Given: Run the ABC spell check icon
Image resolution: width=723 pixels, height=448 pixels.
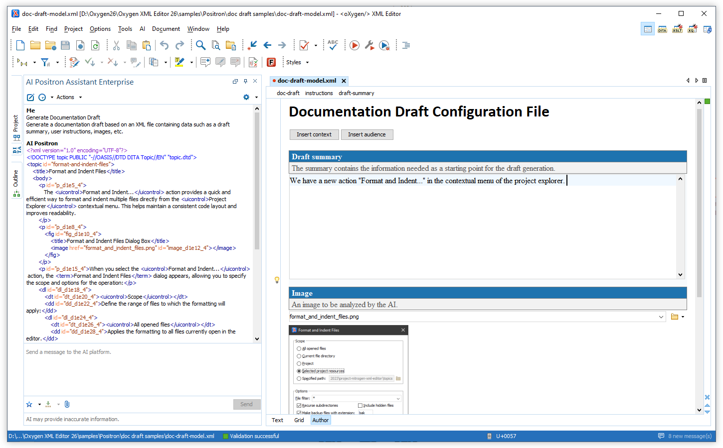Looking at the screenshot, I should click(333, 45).
